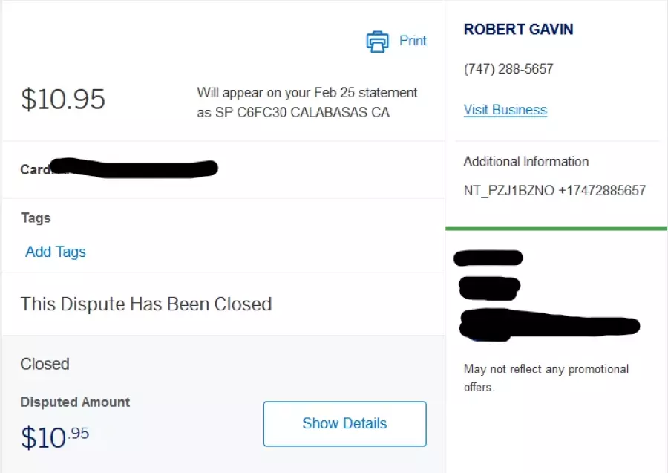Viewport: 668px width, 473px height.
Task: Click the Show Details button
Action: [344, 423]
